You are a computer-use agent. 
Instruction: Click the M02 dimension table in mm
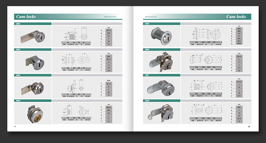(106, 62)
